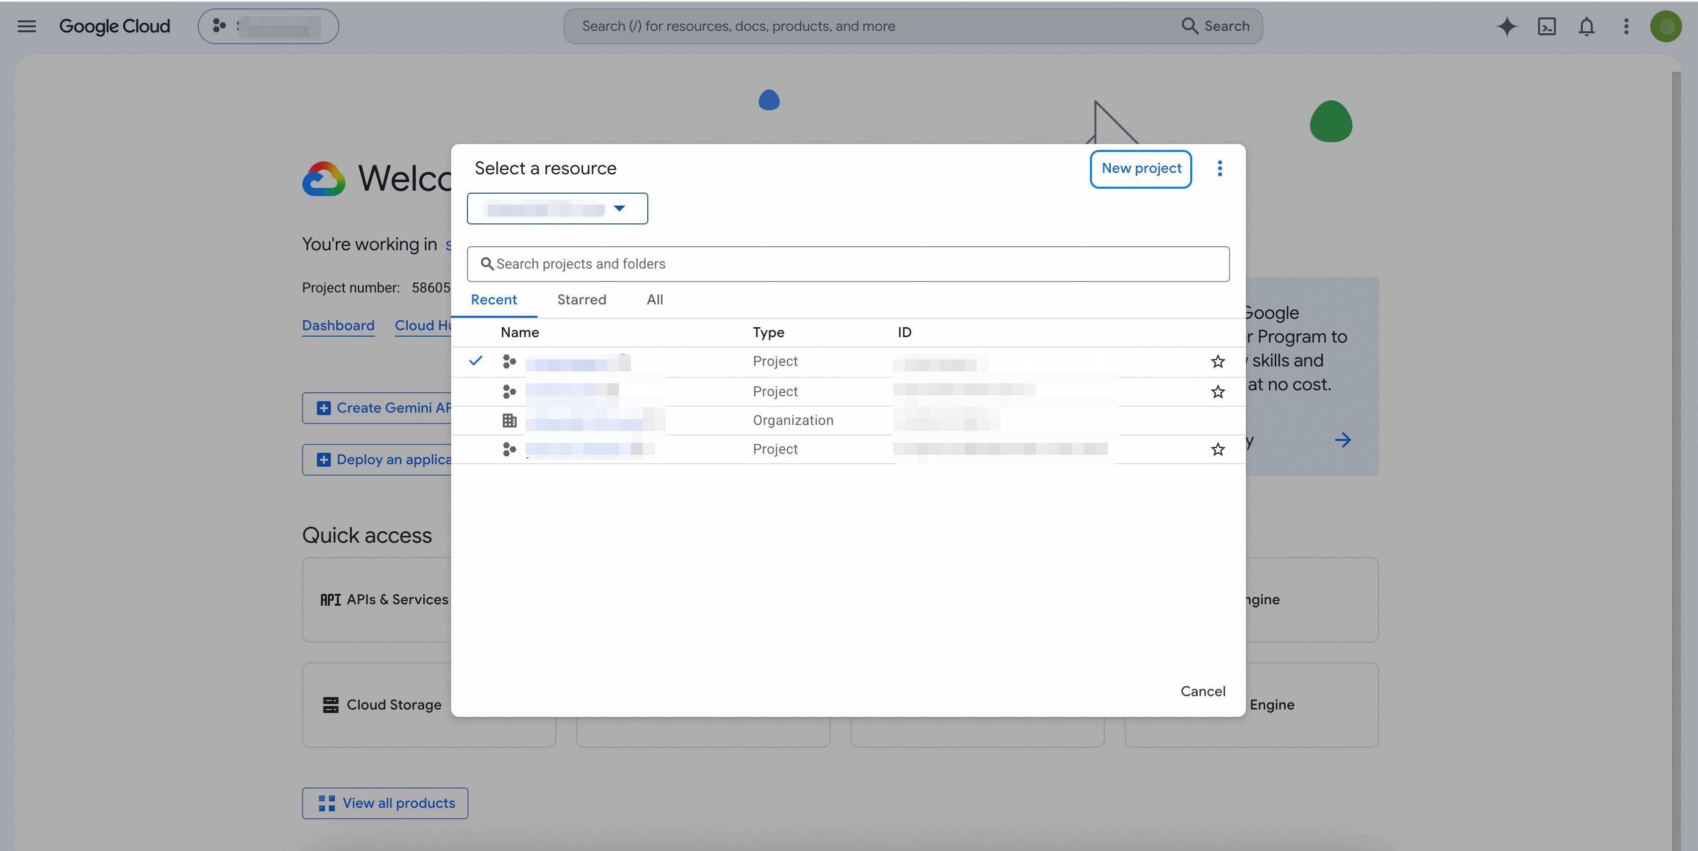Click the View all products button

[x=385, y=803]
